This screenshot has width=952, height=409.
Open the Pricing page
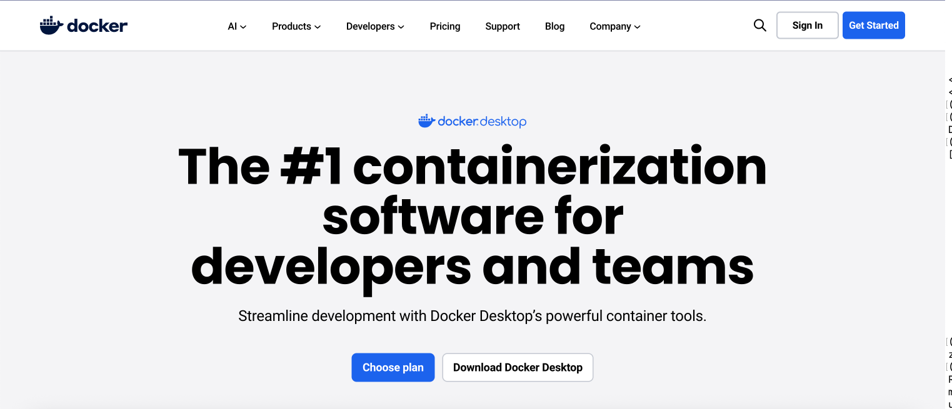pyautogui.click(x=445, y=26)
